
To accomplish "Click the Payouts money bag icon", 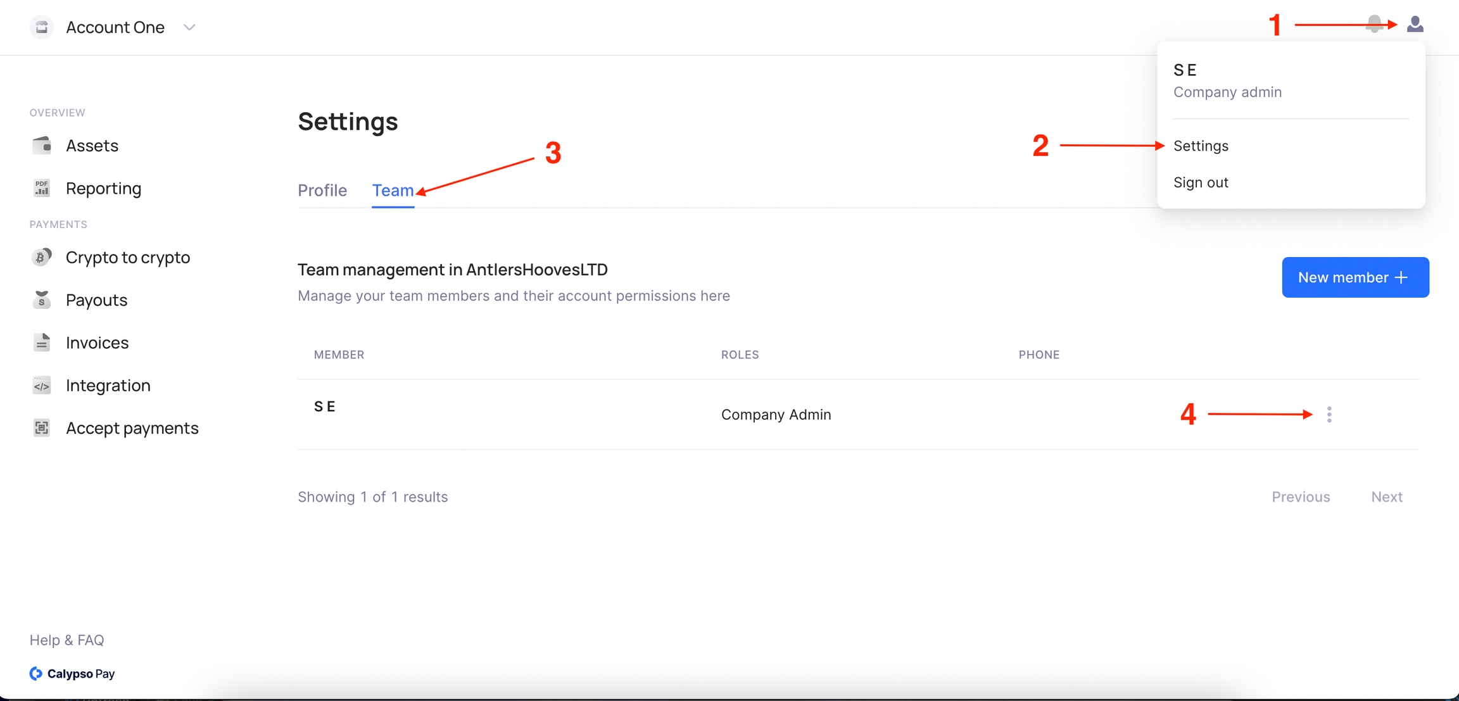I will [x=42, y=300].
